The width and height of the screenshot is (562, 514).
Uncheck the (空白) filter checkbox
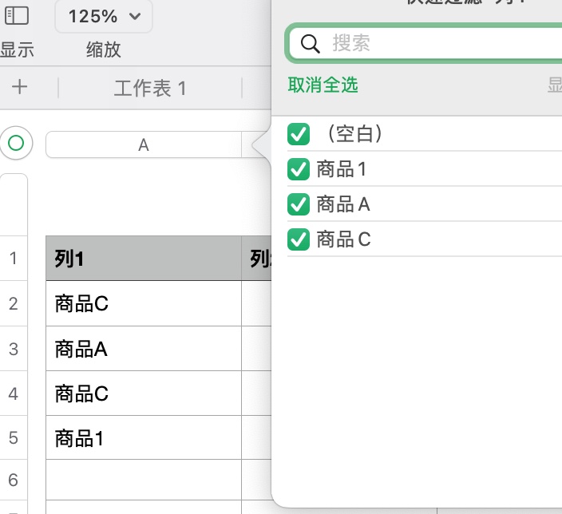coord(299,134)
